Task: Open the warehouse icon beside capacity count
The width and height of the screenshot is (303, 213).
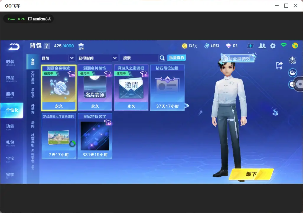Action: [81, 46]
